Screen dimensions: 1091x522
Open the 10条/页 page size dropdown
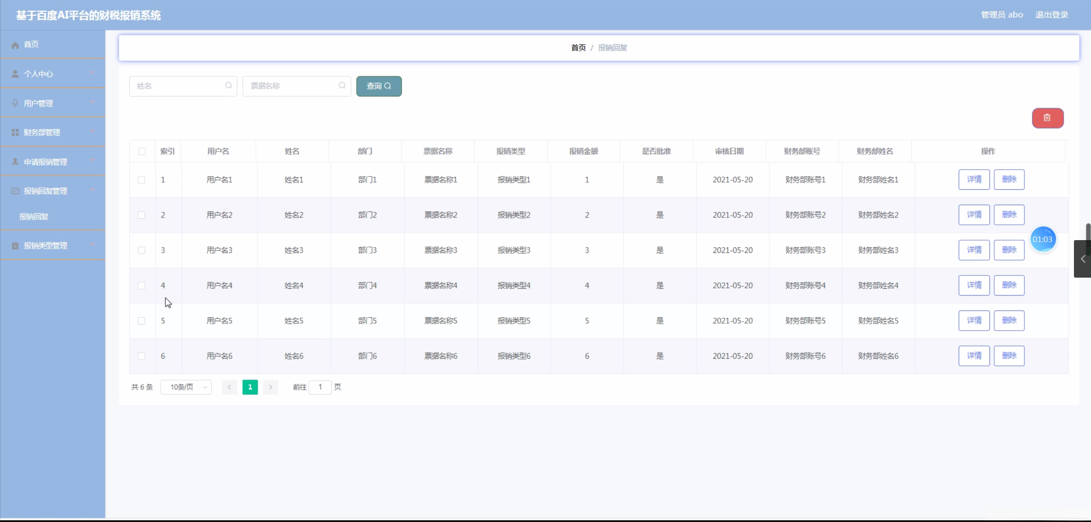point(186,387)
